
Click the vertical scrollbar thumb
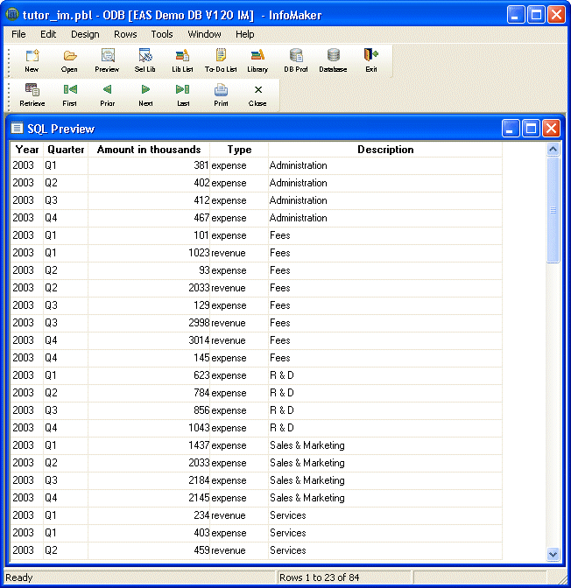point(553,210)
